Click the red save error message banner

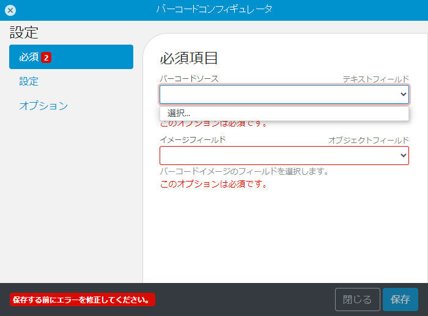[x=82, y=300]
